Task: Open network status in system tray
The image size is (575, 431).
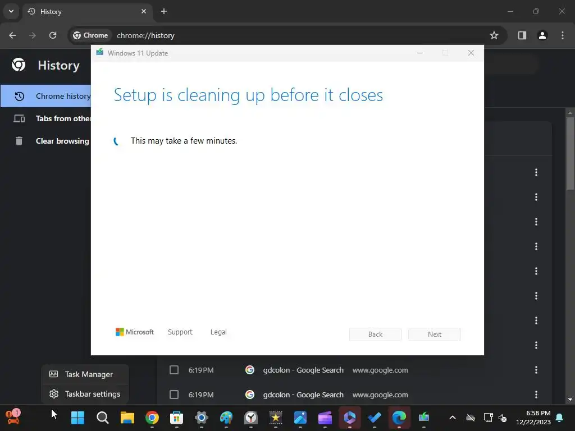Action: (x=488, y=418)
